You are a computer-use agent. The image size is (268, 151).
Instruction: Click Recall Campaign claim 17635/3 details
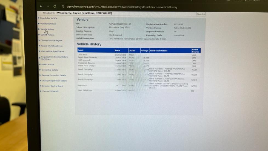coord(167,75)
